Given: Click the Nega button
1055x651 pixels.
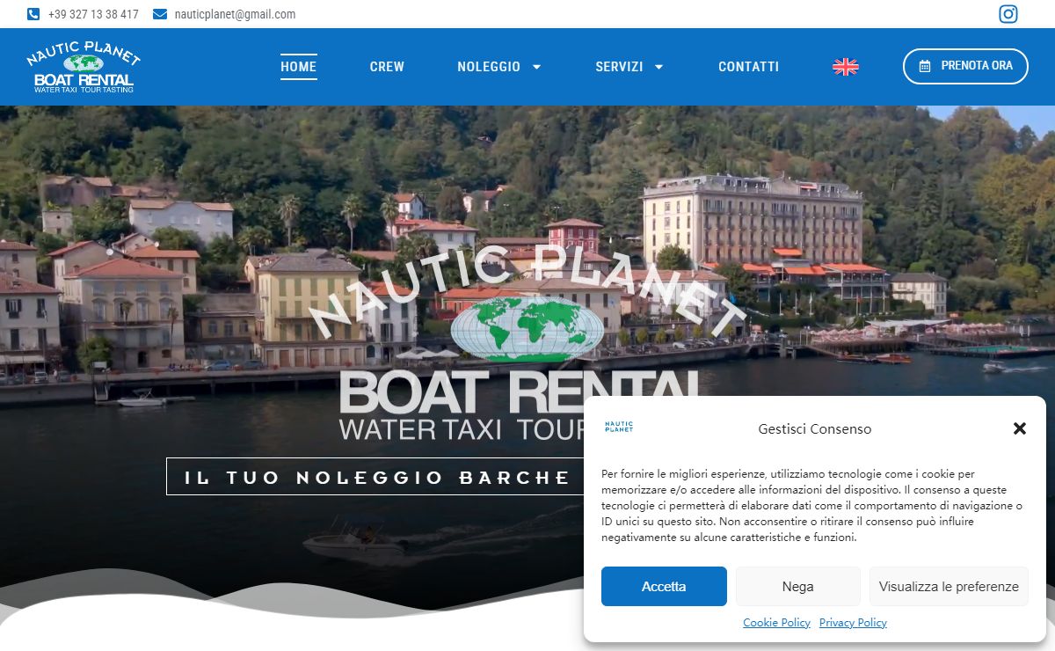Looking at the screenshot, I should click(798, 587).
